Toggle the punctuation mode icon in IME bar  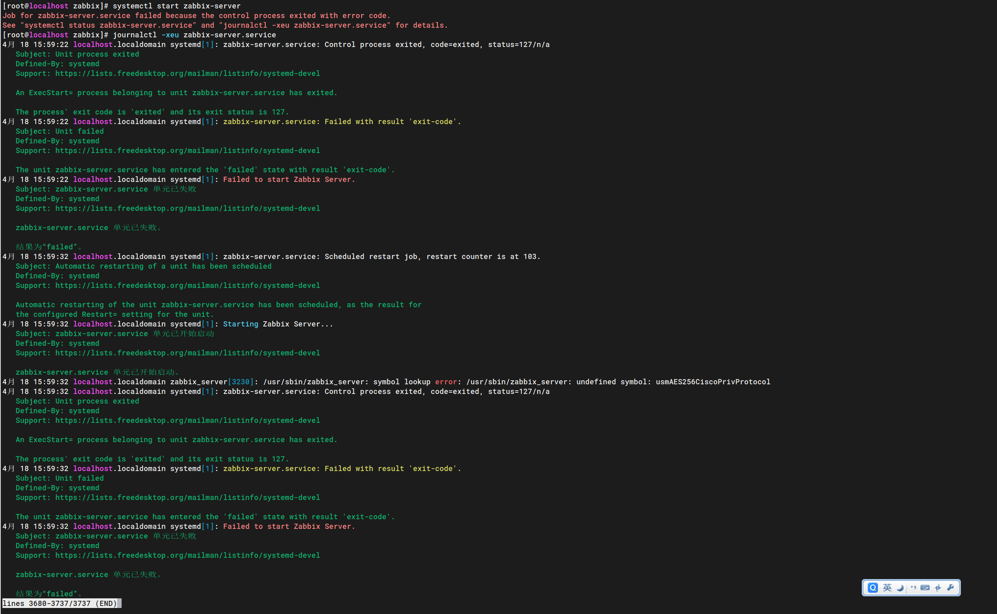click(913, 587)
